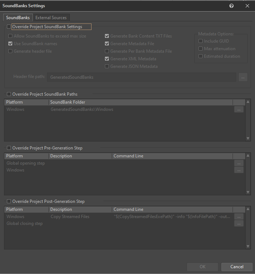Browse the Windows SoundBank folder
Image resolution: width=255 pixels, height=274 pixels.
[239, 109]
